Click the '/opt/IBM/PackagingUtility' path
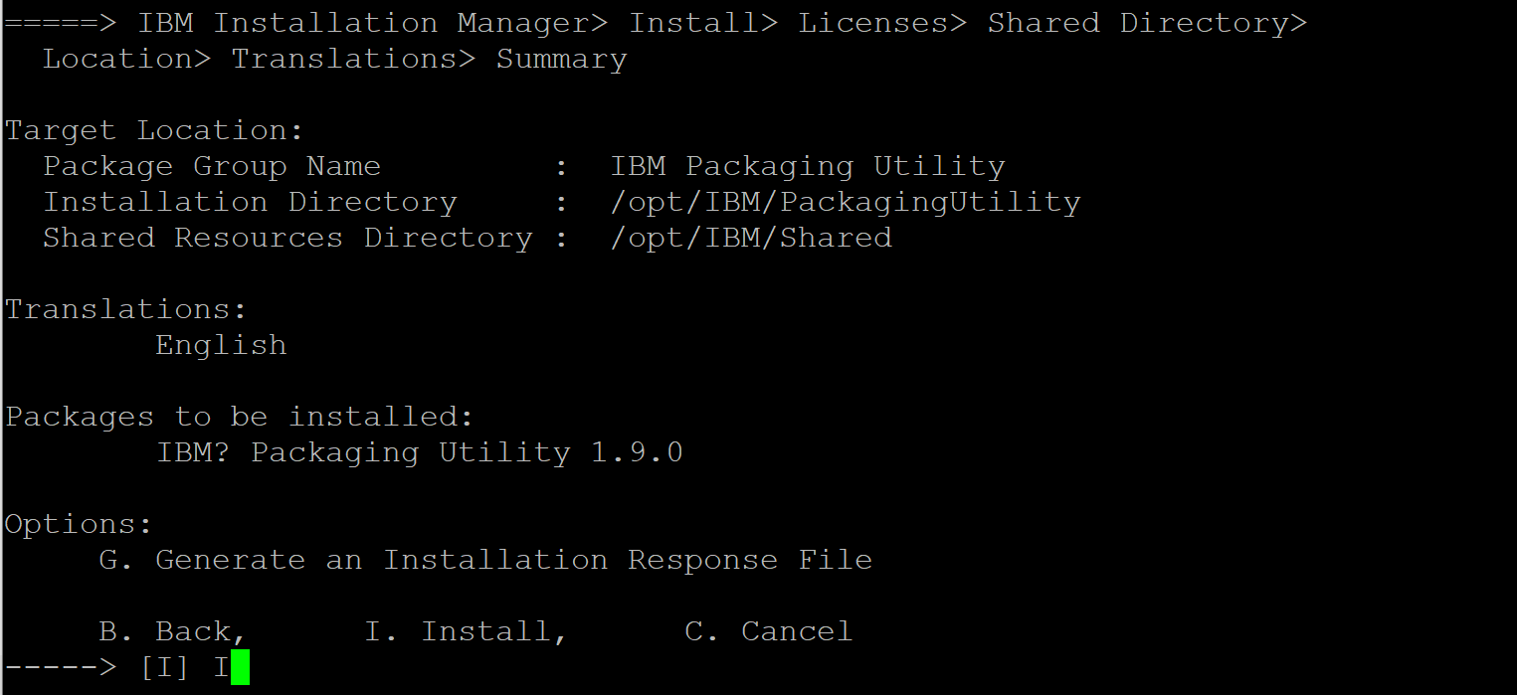Viewport: 1518px width, 695px height. click(846, 203)
